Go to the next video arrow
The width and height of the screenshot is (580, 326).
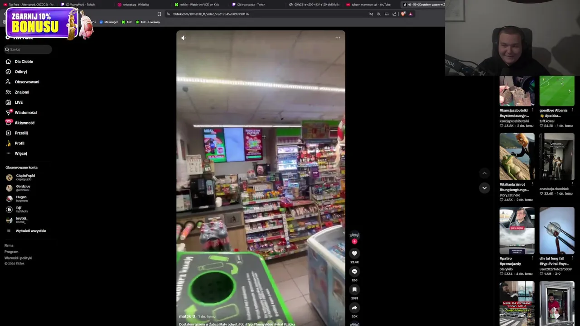484,187
